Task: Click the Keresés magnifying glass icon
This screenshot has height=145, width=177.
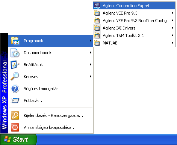Action: pos(15,76)
